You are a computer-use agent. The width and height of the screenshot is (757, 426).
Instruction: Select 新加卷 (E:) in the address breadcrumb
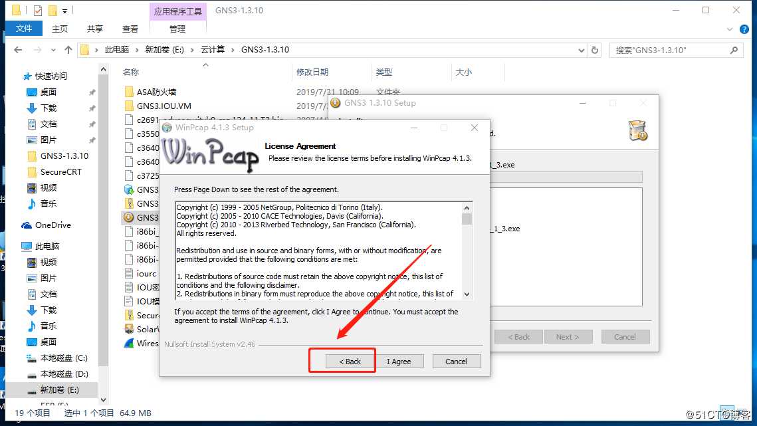pyautogui.click(x=165, y=50)
